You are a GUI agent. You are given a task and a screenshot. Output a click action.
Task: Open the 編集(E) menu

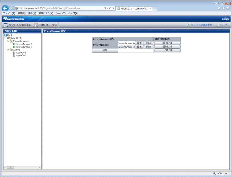click(22, 13)
